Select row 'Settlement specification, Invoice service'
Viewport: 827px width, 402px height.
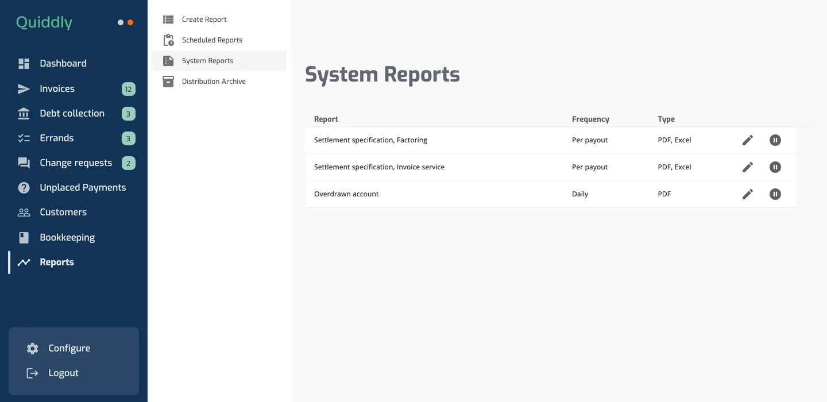coord(550,167)
